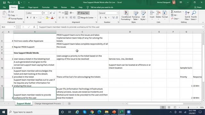205x115 pixels.
Task: Switch to the Formulas tab
Action: coord(46,7)
